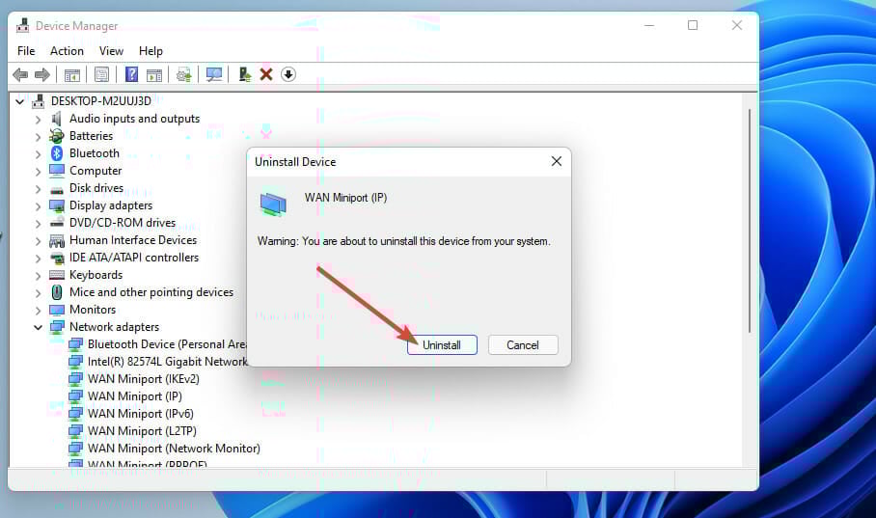Click the Monitors label
Image resolution: width=876 pixels, height=518 pixels.
(x=93, y=310)
